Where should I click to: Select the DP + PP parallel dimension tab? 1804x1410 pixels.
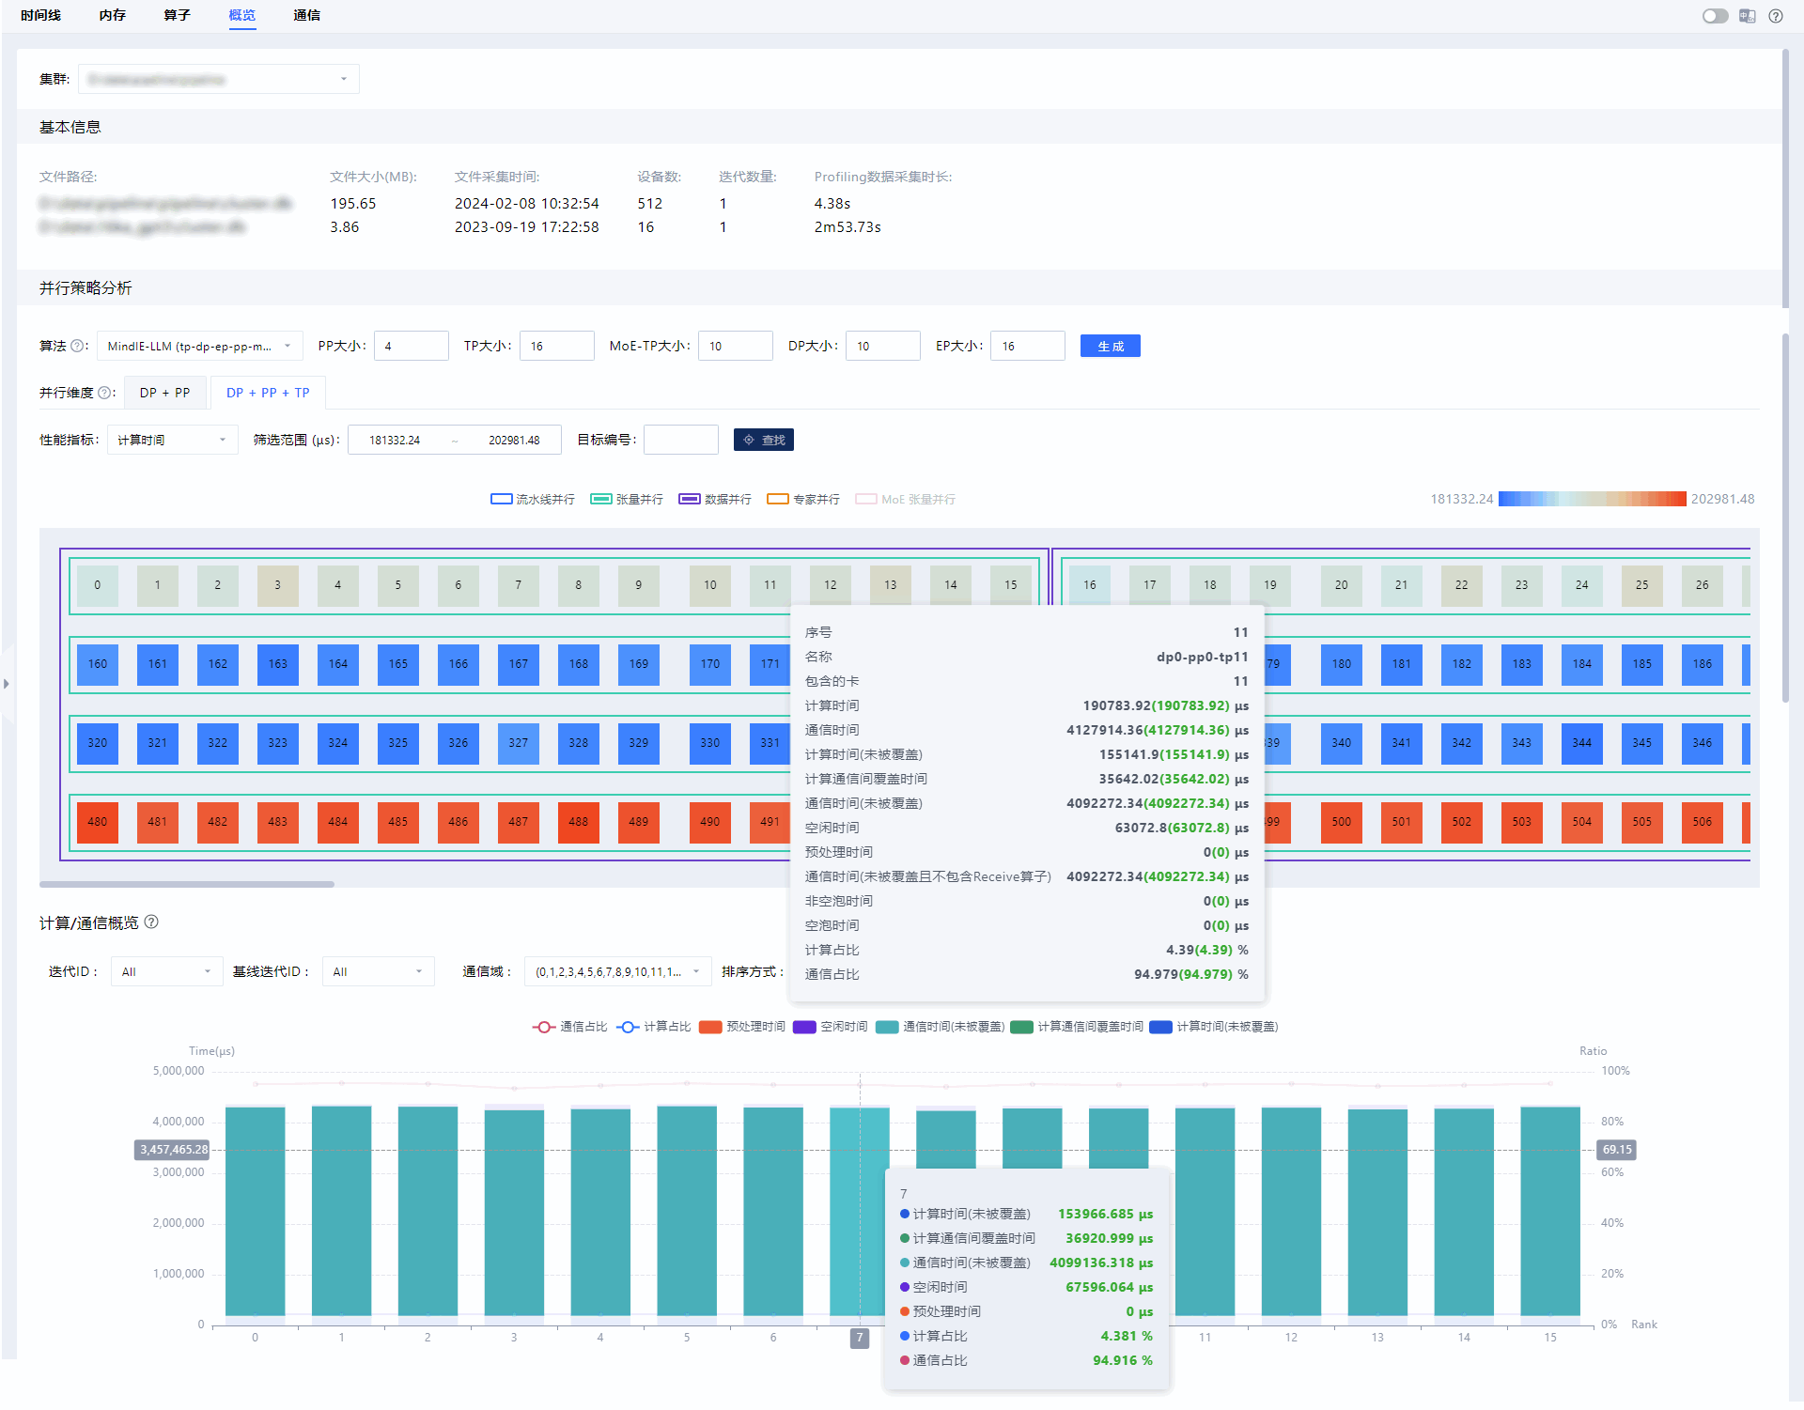165,393
